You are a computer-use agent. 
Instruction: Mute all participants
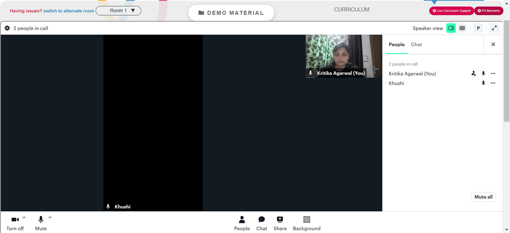coord(483,197)
